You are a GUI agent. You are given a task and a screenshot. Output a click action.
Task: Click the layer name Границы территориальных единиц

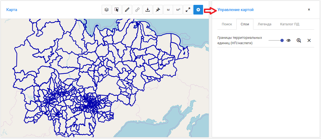point(240,40)
